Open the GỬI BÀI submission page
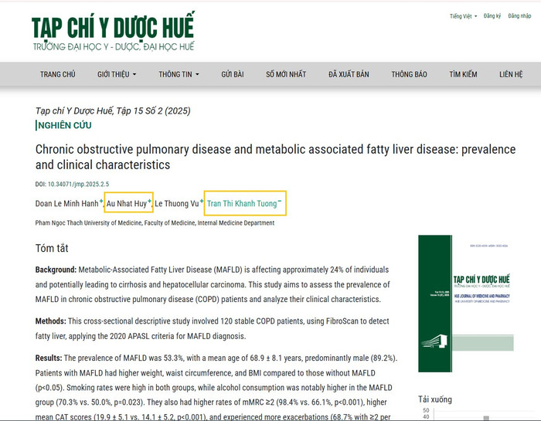The width and height of the screenshot is (541, 421). pyautogui.click(x=232, y=74)
